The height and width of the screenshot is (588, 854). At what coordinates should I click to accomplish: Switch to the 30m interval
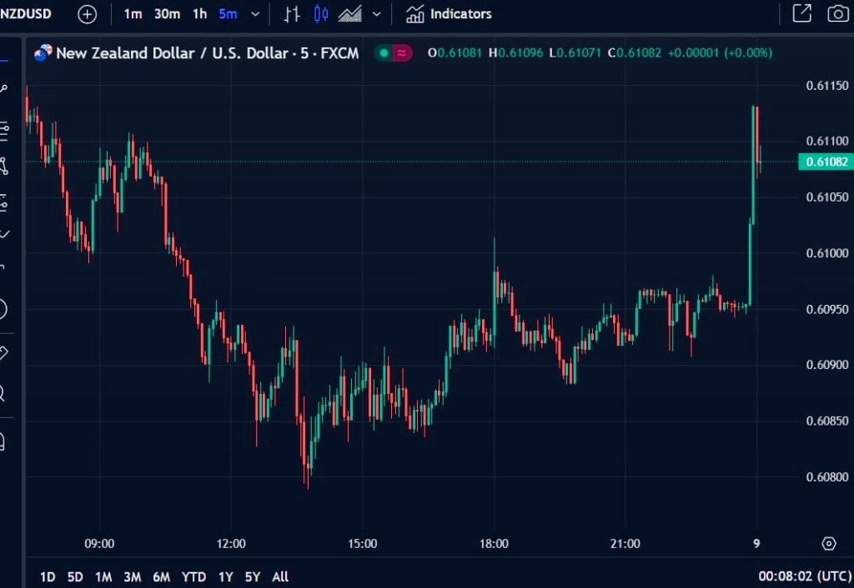[167, 14]
